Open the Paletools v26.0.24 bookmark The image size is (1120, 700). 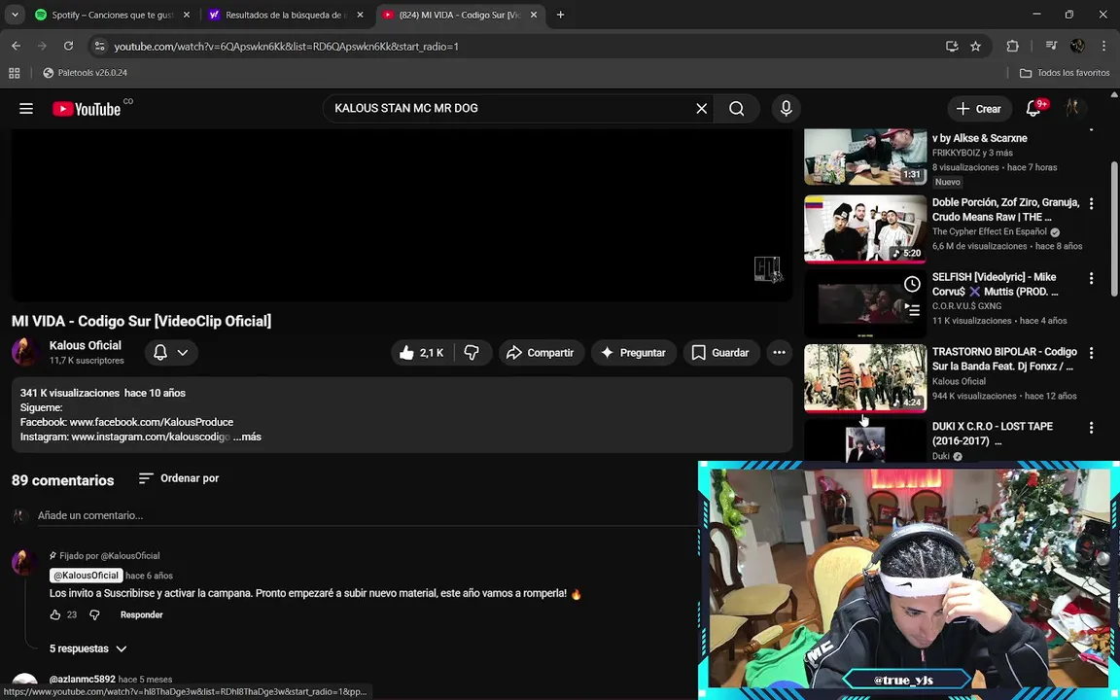(85, 73)
